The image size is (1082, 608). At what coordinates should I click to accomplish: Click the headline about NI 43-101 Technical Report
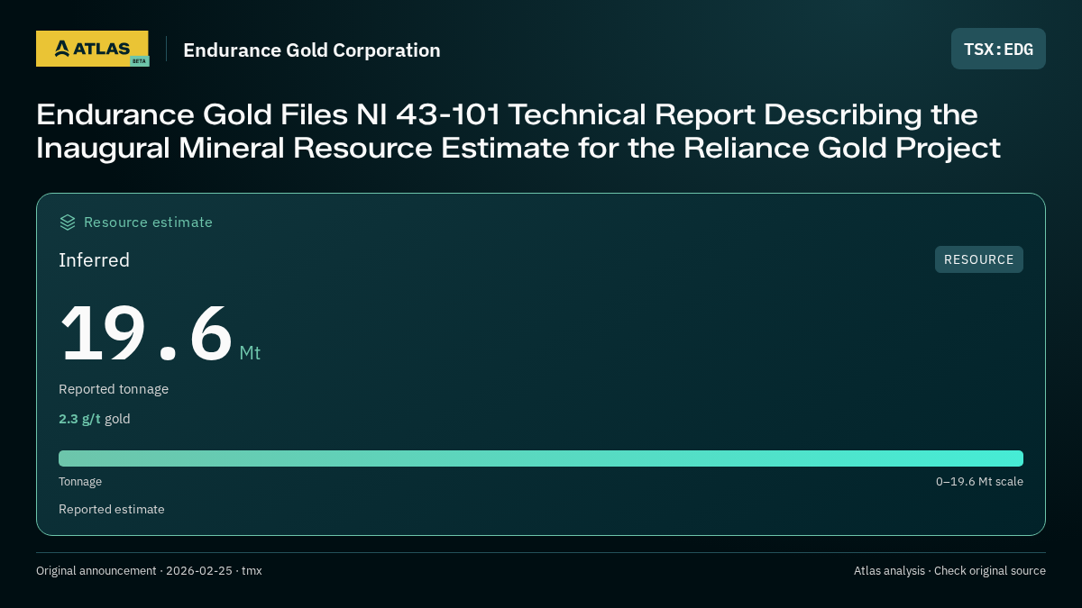(x=518, y=131)
